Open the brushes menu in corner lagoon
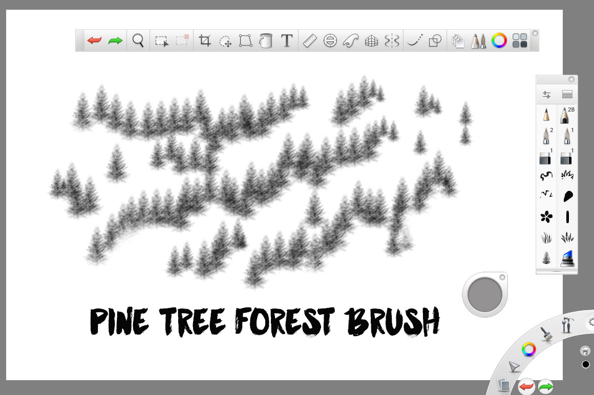The width and height of the screenshot is (594, 395). tap(546, 334)
